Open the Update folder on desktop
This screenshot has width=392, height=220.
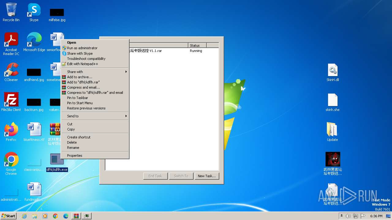coord(333,132)
